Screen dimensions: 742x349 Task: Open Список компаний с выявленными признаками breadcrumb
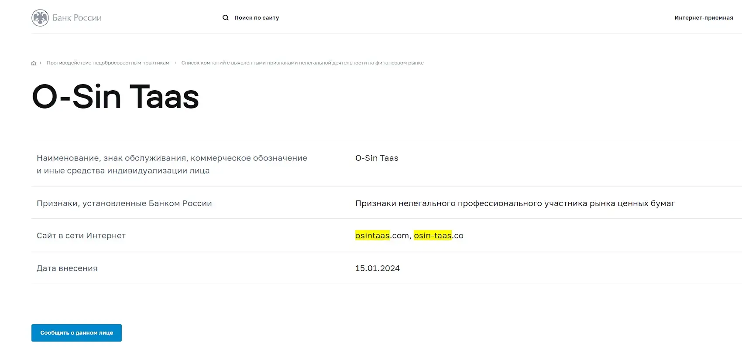(x=302, y=63)
